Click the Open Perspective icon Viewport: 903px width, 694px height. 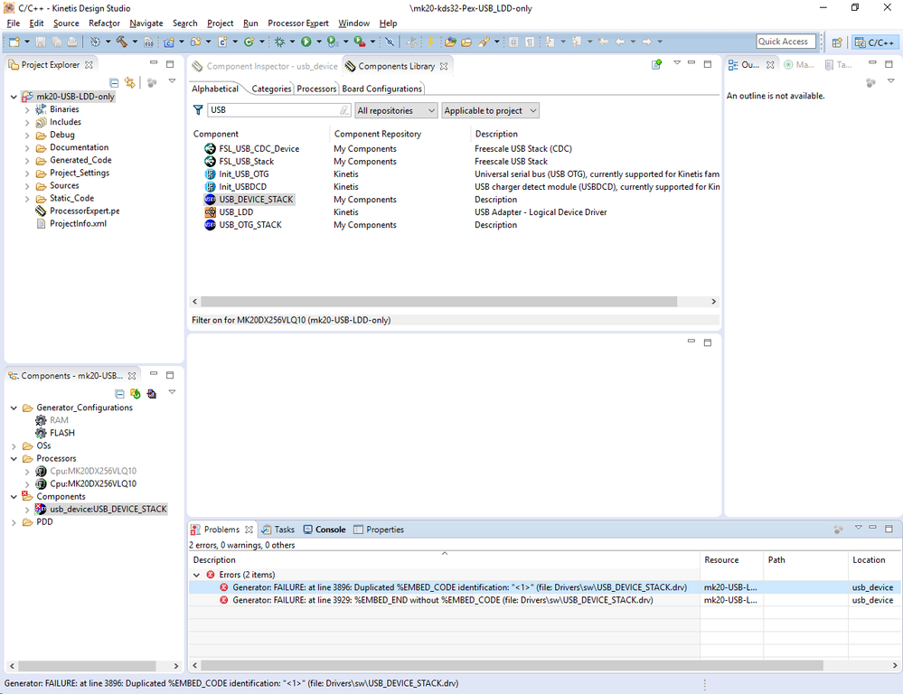[x=837, y=42]
